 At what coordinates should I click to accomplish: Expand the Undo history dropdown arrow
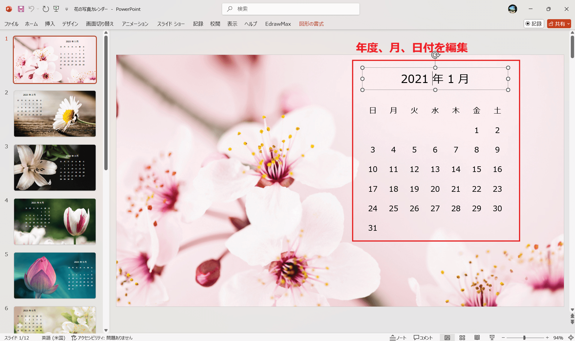coord(38,9)
